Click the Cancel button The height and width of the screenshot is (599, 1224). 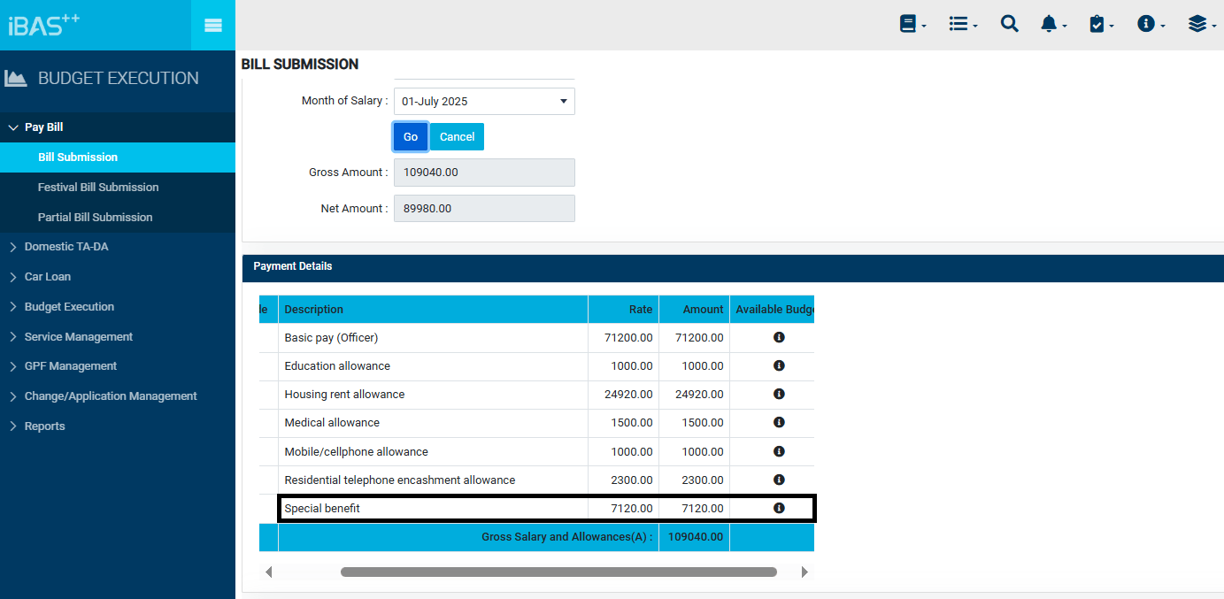457,137
